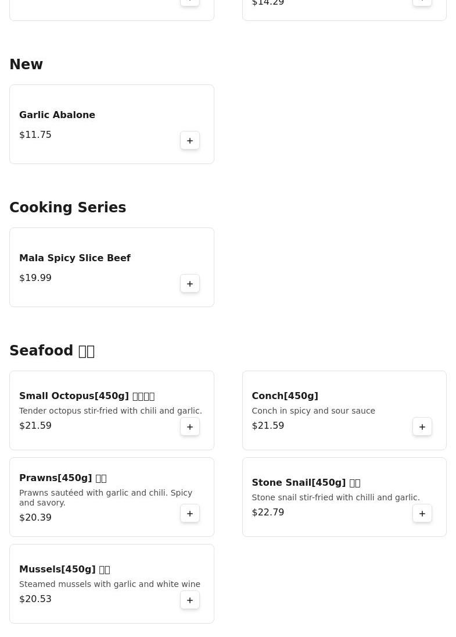
Task: Add Small Octopus[450g] to the order
Action: pyautogui.click(x=190, y=427)
